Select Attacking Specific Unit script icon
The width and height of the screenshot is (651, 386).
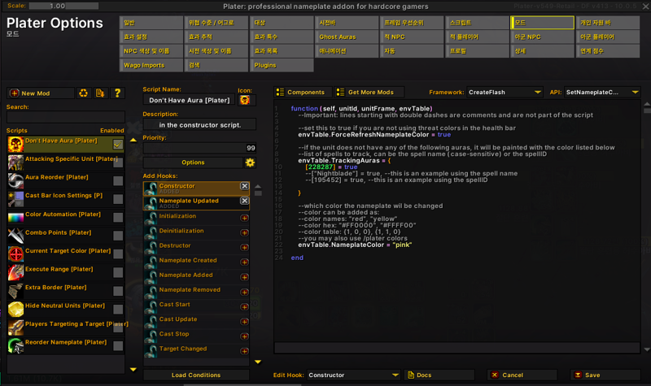click(15, 163)
